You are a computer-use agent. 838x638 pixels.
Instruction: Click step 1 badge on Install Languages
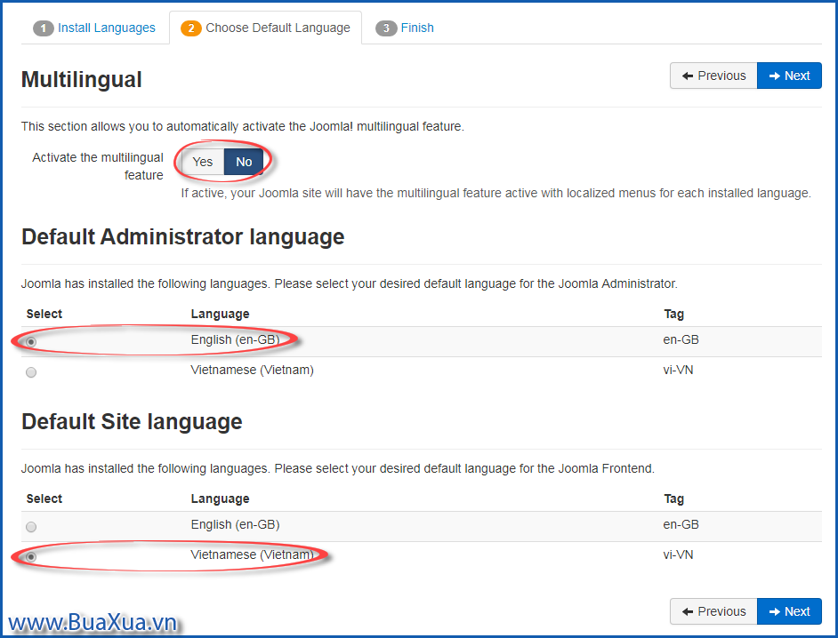(x=44, y=28)
